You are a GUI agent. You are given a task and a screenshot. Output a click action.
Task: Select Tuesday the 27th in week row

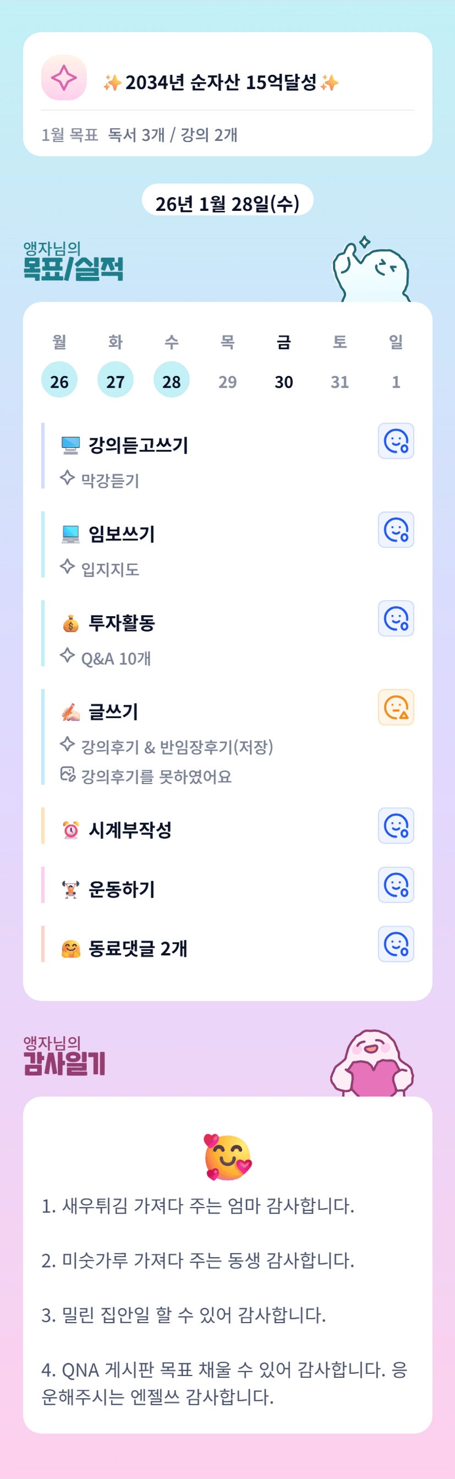[116, 380]
